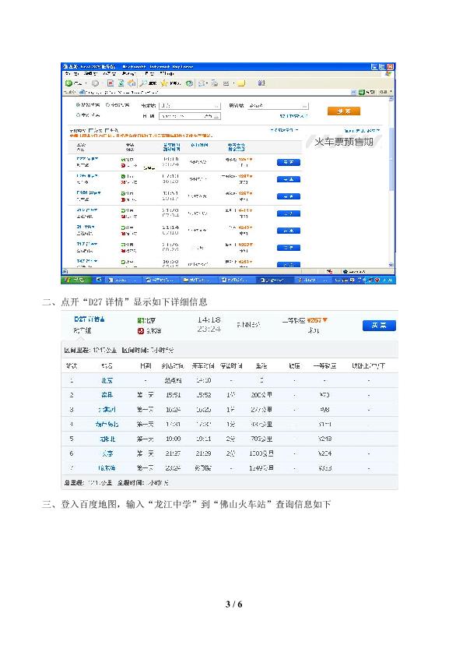463x656 pixels.
Task: Click the Print icon in browser toolbar
Action: (x=214, y=83)
